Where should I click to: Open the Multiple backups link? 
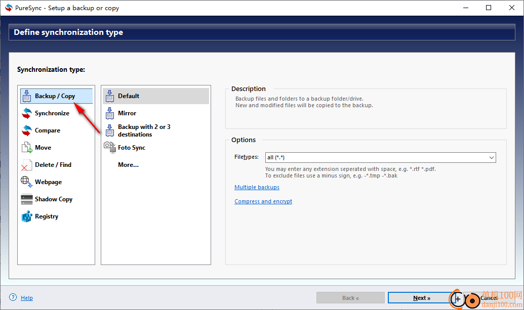[x=257, y=187]
